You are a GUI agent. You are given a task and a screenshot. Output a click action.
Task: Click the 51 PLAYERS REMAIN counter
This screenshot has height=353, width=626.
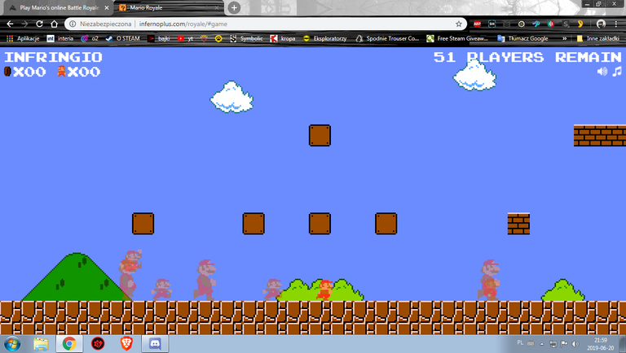click(528, 58)
